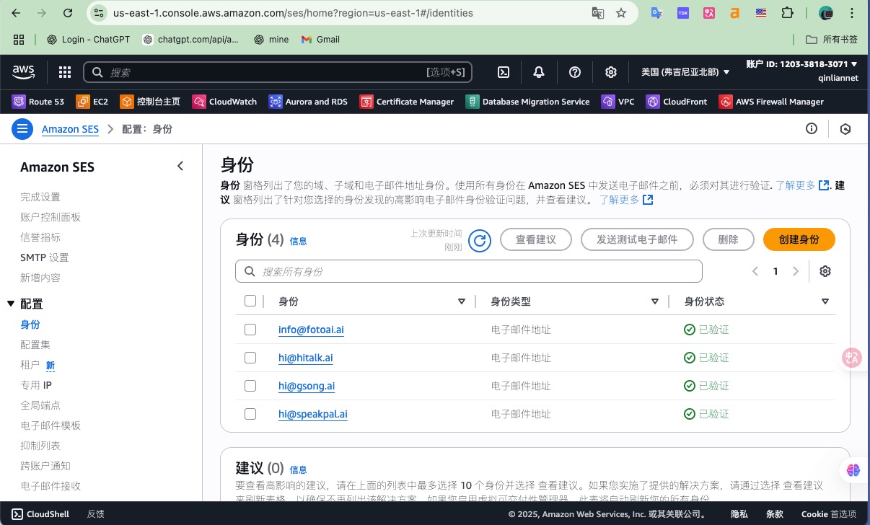Click the 搜索所有身份 search field
The height and width of the screenshot is (525, 870).
click(469, 271)
